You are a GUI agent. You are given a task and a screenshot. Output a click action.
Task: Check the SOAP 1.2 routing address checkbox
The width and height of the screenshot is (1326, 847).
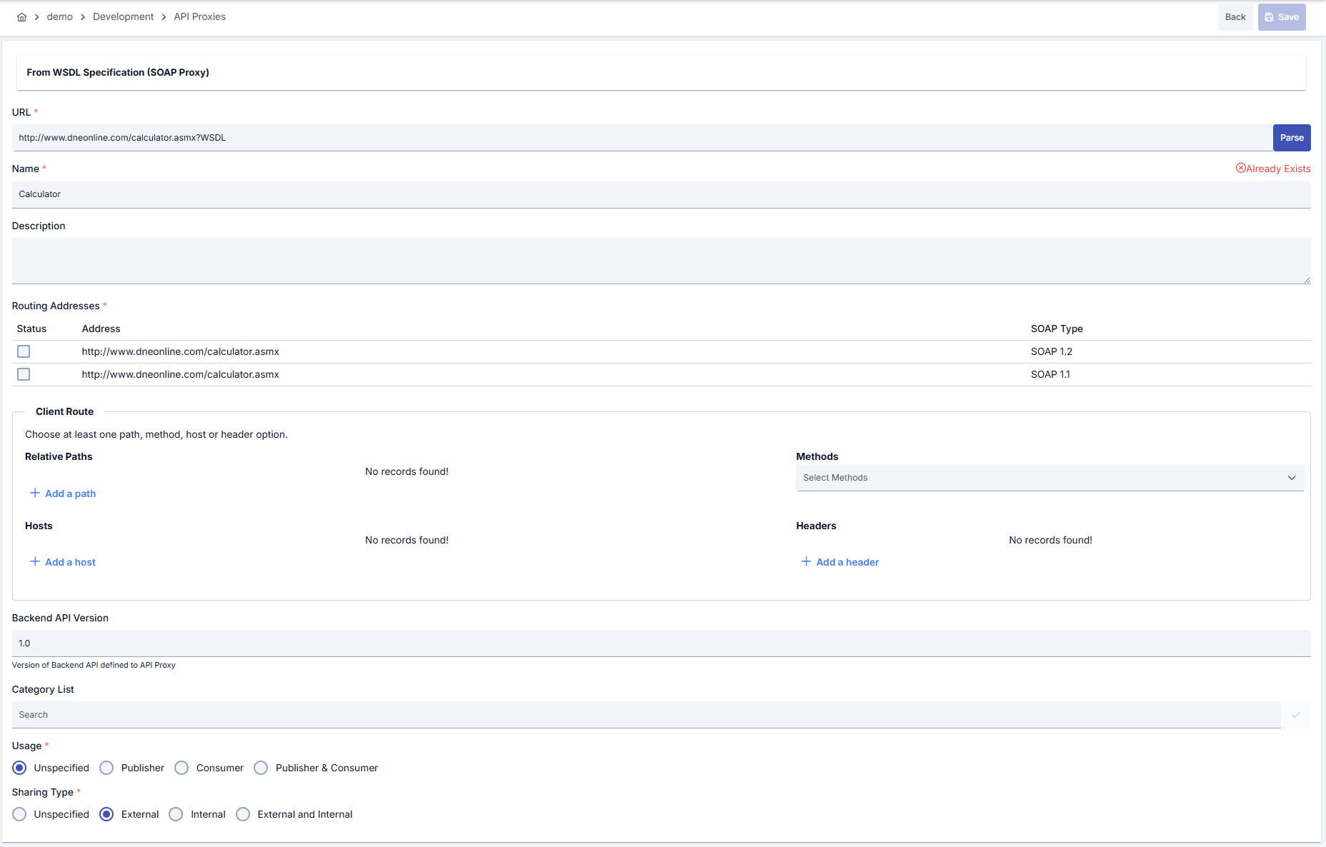(24, 351)
